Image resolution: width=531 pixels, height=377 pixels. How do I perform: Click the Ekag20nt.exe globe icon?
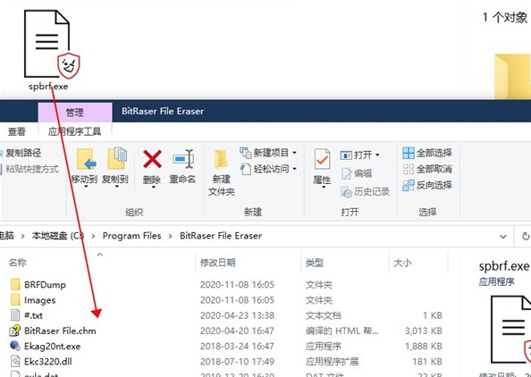(x=15, y=346)
